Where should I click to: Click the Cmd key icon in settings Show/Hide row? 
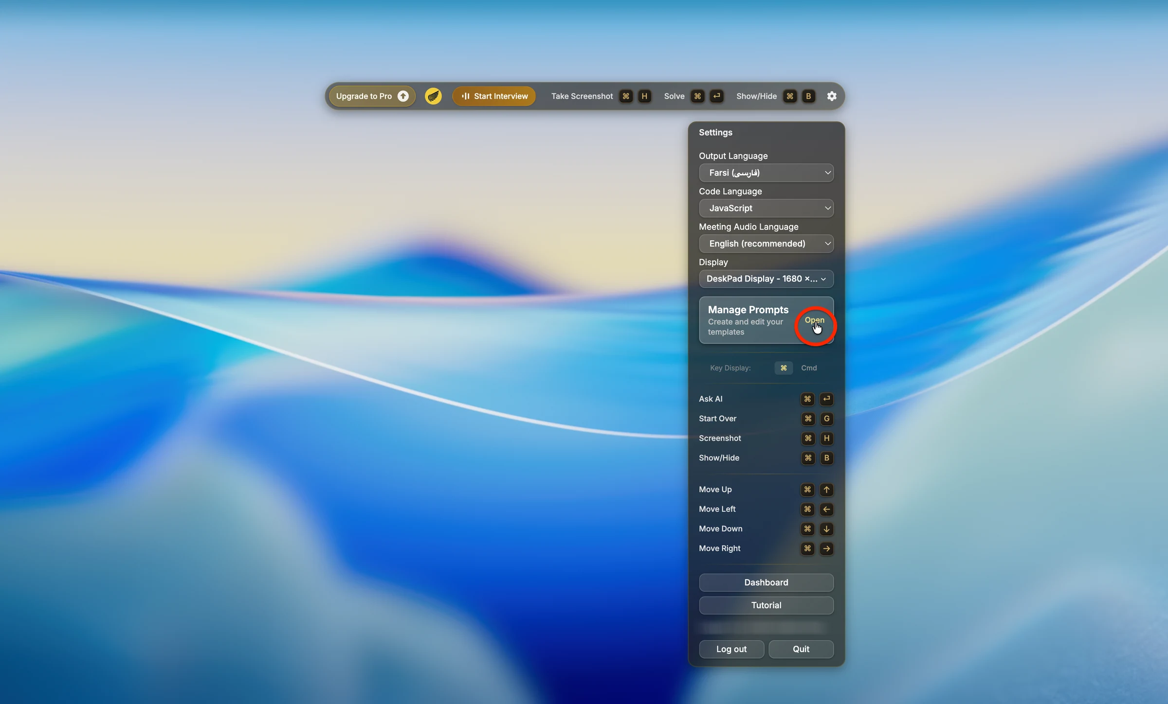coord(808,458)
